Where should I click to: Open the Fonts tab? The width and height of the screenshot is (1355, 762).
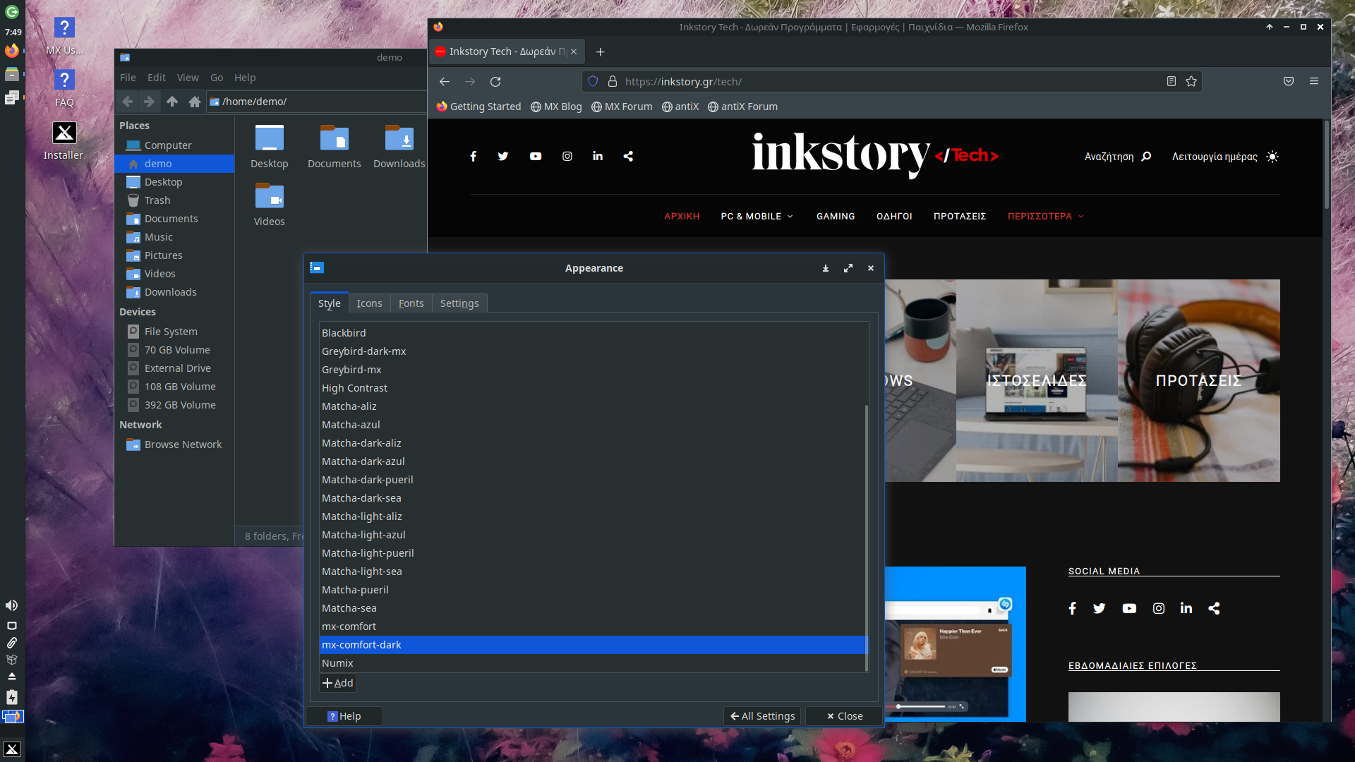pos(411,303)
